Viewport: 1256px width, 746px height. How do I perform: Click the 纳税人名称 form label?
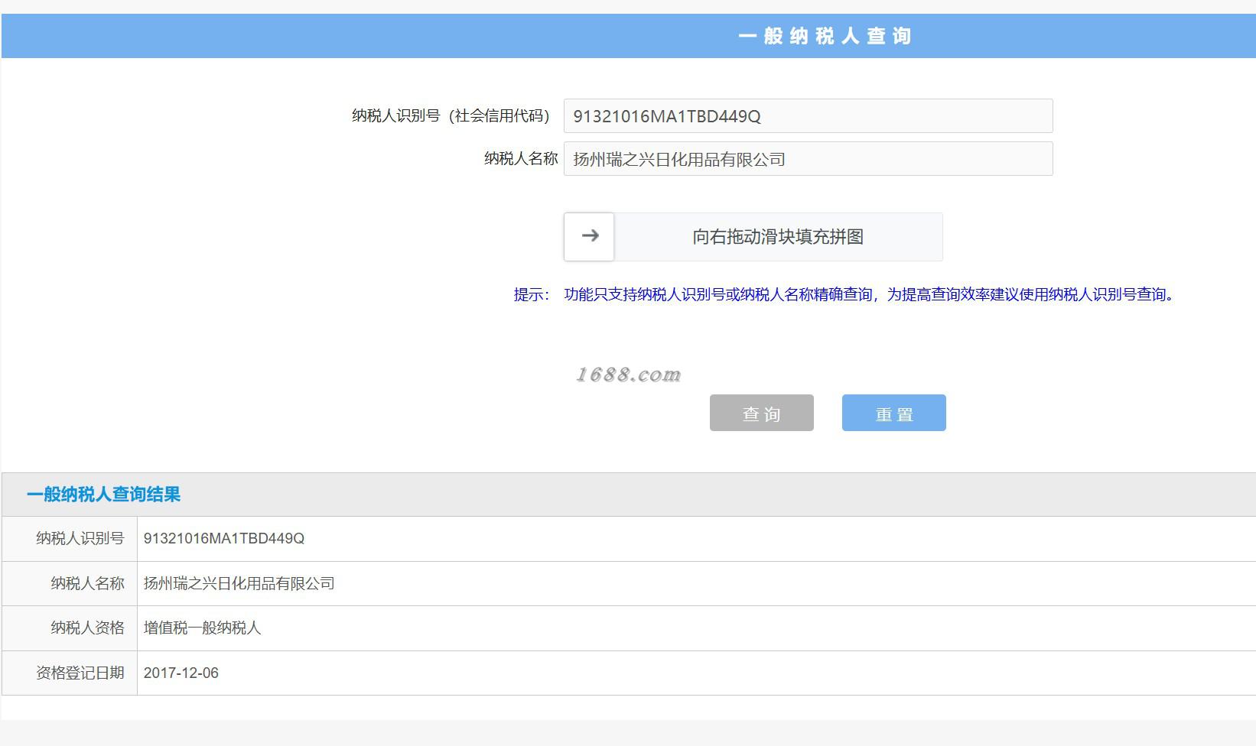(x=521, y=159)
